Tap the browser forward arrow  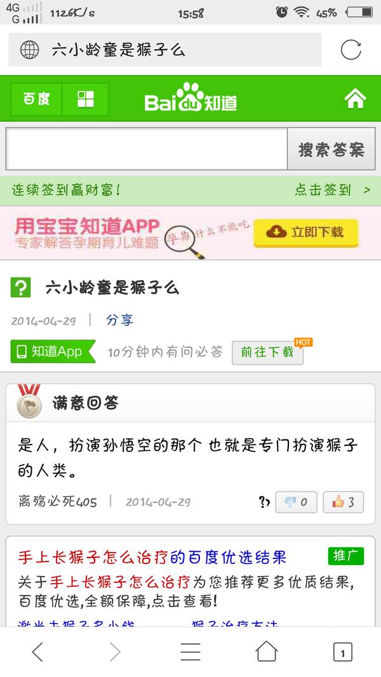[x=115, y=652]
